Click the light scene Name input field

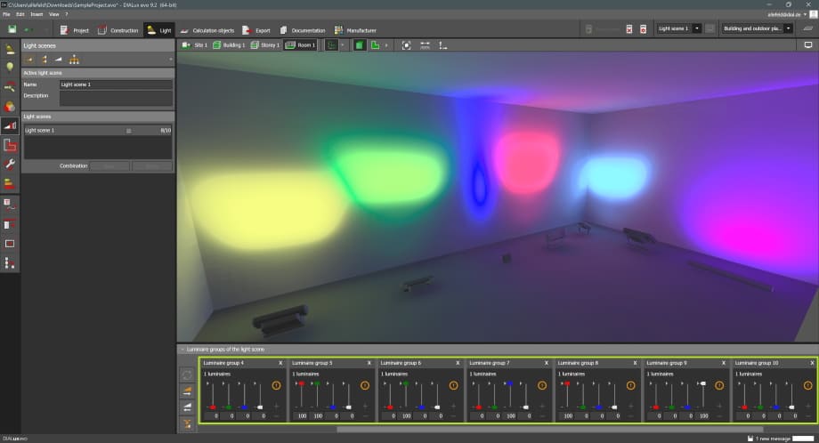(x=115, y=85)
